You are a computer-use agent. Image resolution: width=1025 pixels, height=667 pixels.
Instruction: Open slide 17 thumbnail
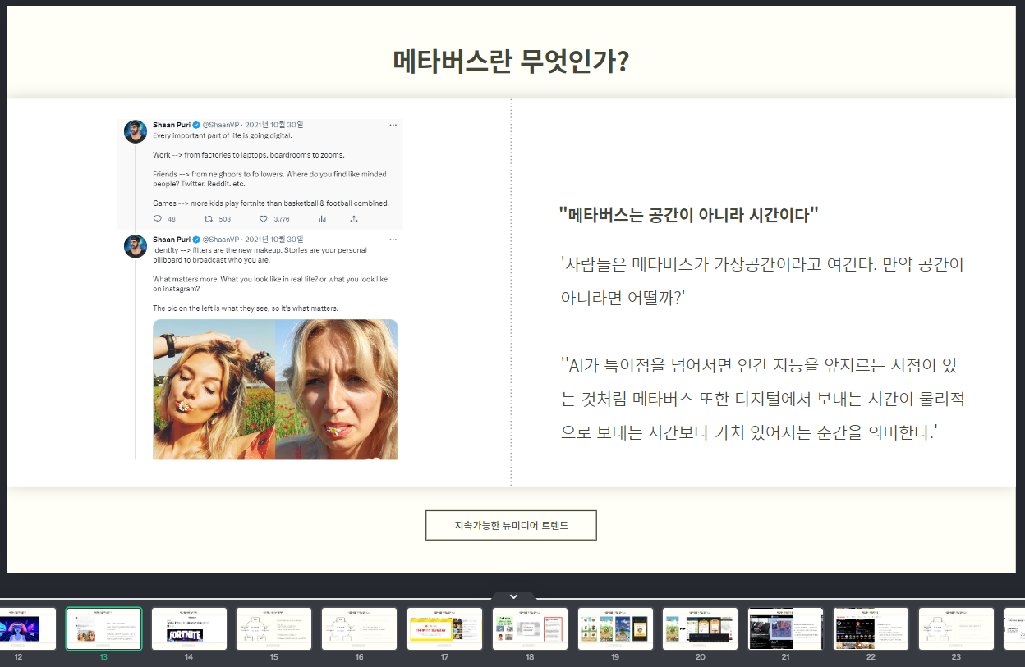tap(445, 629)
